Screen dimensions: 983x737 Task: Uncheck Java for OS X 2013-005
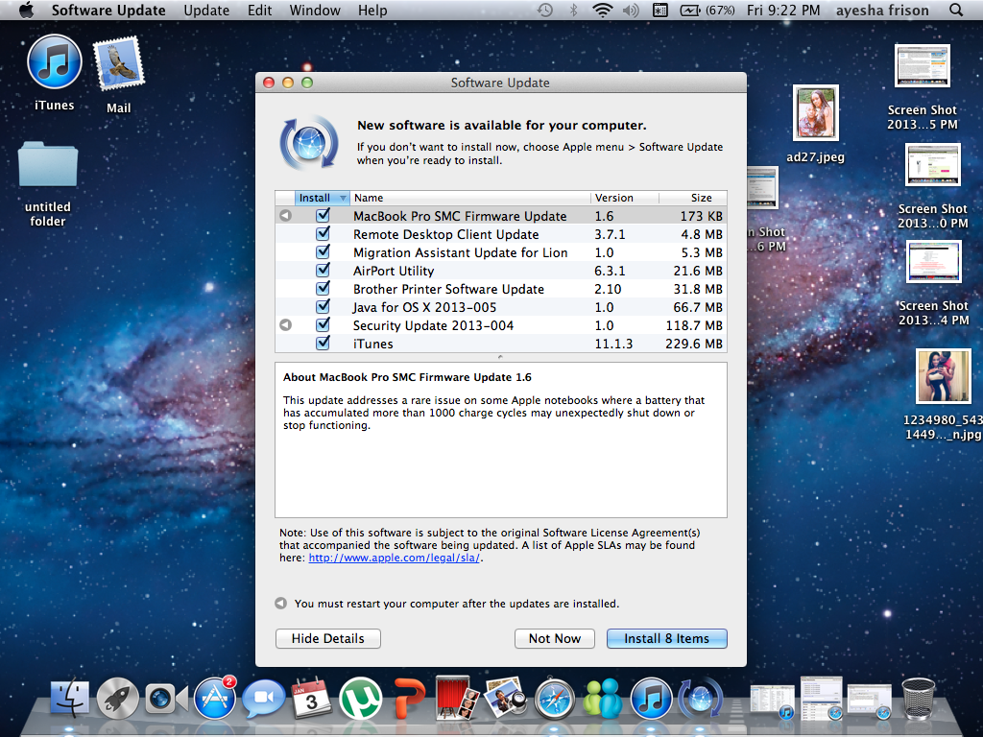323,306
